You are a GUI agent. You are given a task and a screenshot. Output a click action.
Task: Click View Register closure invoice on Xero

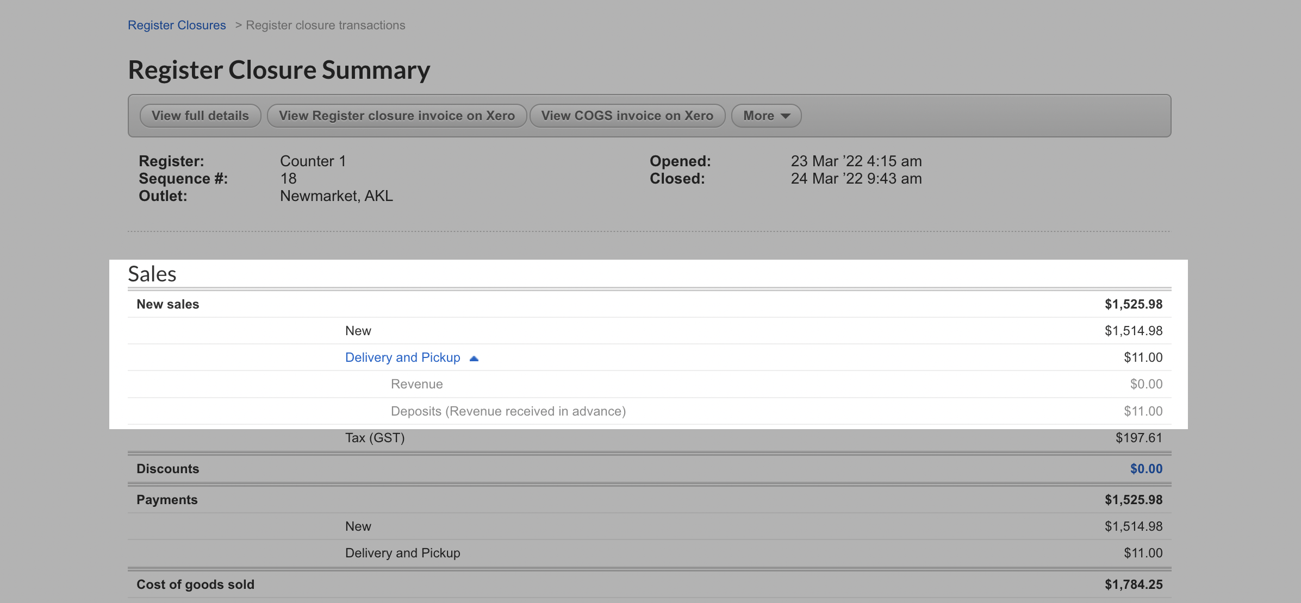tap(396, 116)
